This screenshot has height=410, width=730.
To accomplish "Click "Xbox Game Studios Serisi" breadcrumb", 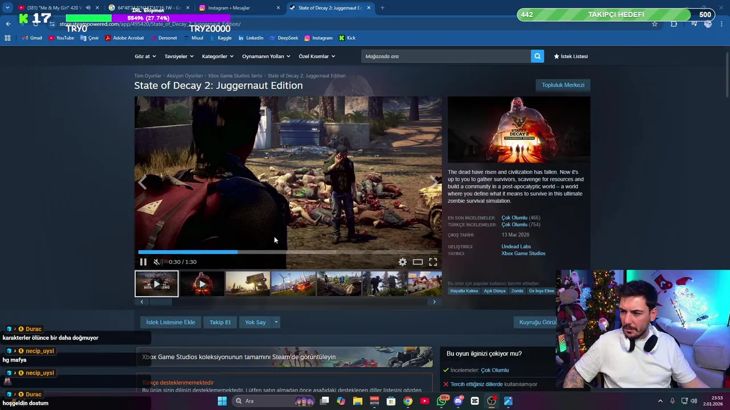I will click(x=235, y=76).
